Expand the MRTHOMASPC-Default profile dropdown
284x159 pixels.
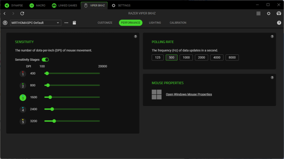tap(36, 23)
